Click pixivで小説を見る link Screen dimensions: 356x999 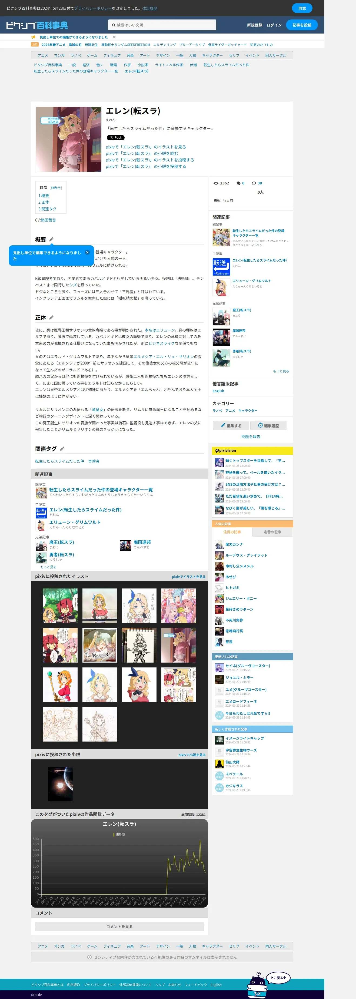(x=192, y=755)
